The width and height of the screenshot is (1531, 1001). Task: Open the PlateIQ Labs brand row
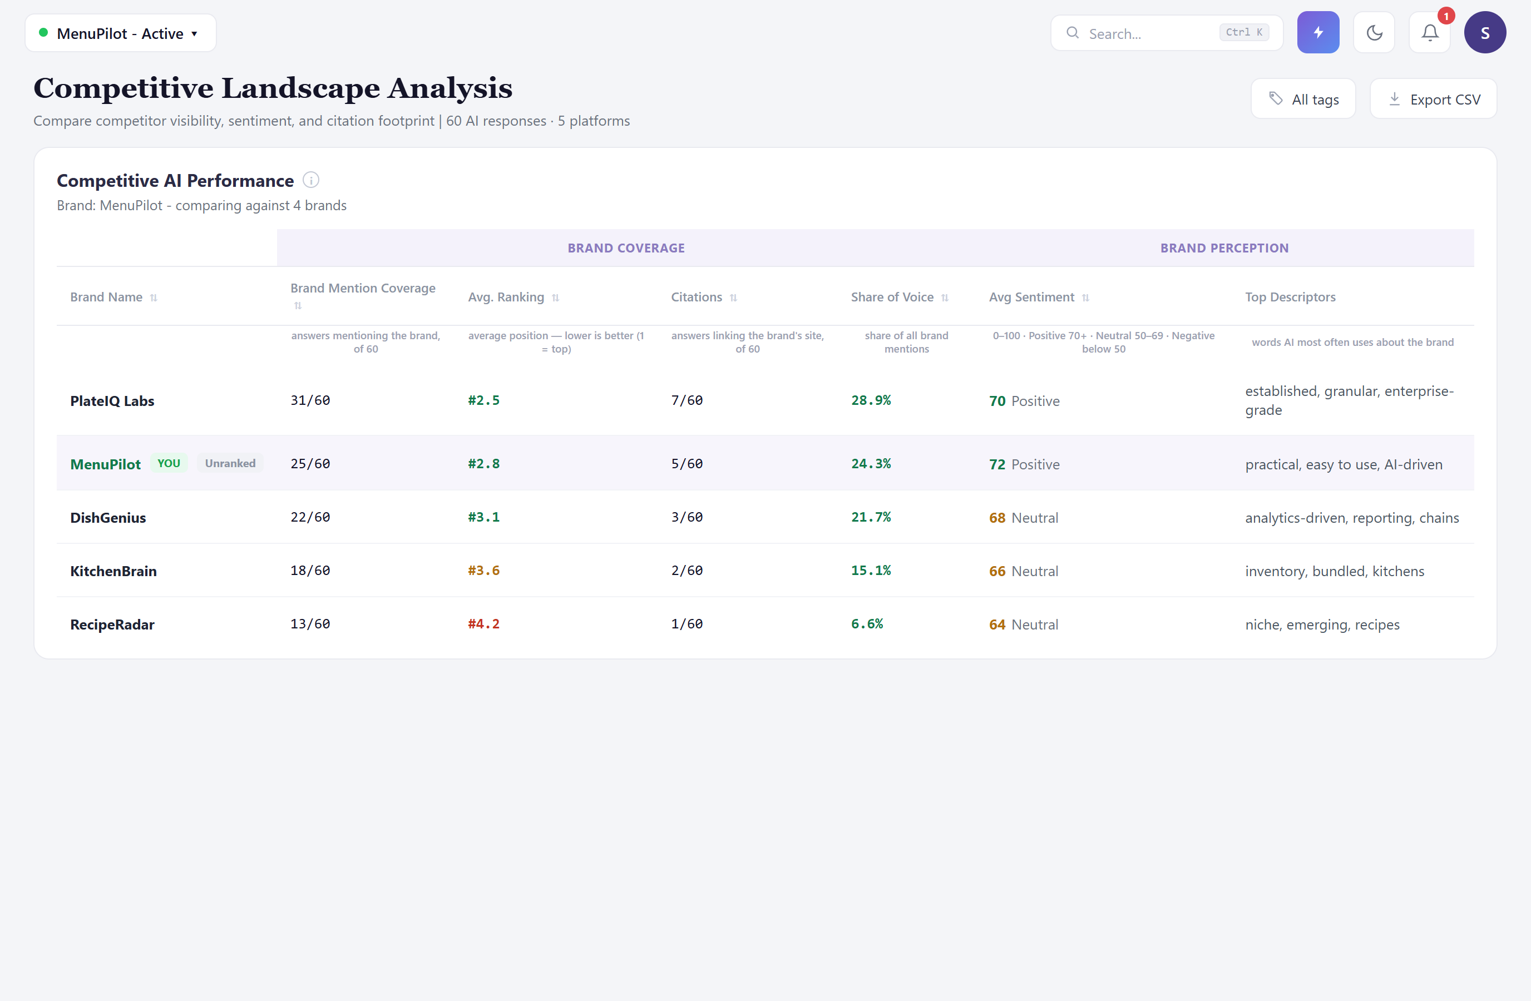[765, 400]
